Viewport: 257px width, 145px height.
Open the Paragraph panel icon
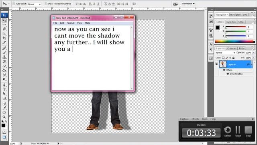(x=211, y=50)
